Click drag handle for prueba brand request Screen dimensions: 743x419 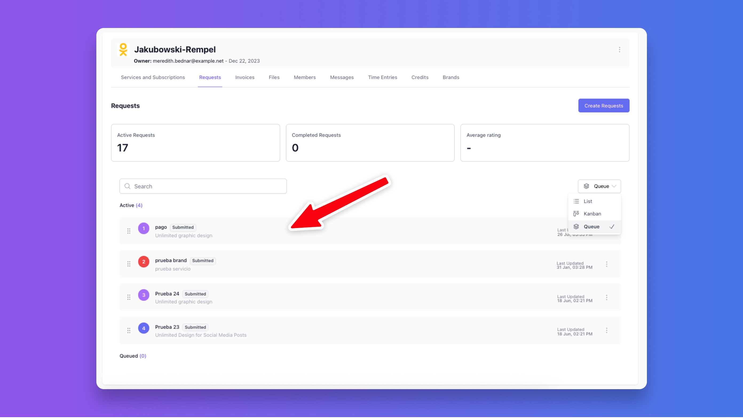click(129, 264)
